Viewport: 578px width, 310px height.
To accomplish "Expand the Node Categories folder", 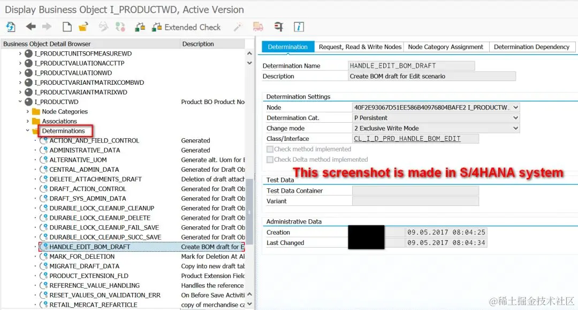I will (x=28, y=112).
